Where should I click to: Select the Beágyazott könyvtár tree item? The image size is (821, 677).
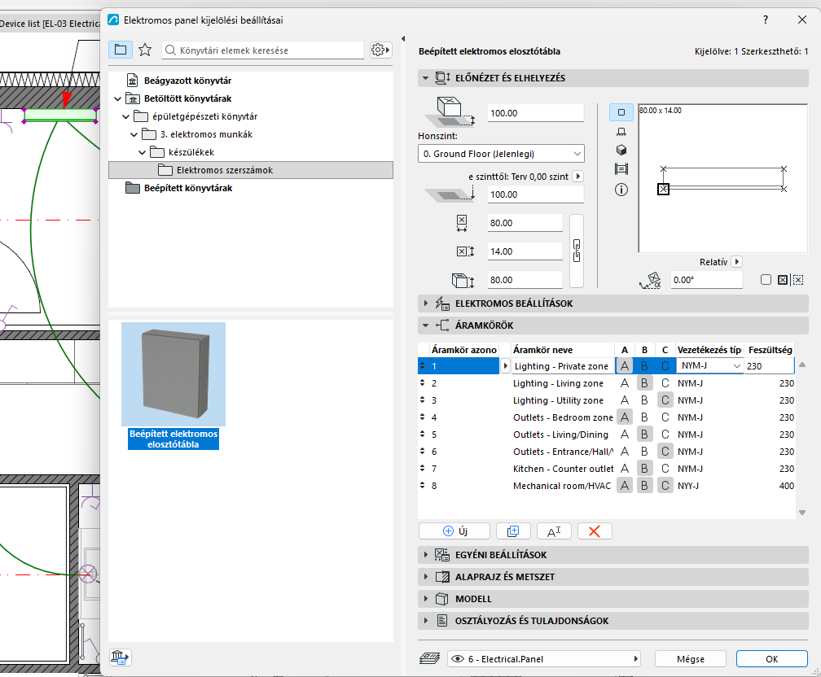tap(187, 81)
